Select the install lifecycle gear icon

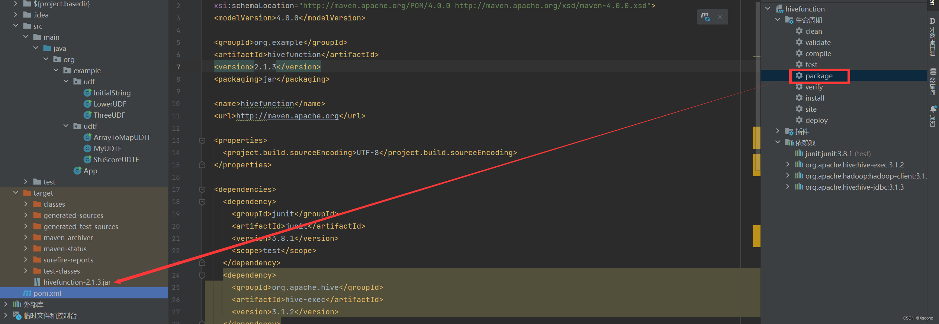coord(799,98)
